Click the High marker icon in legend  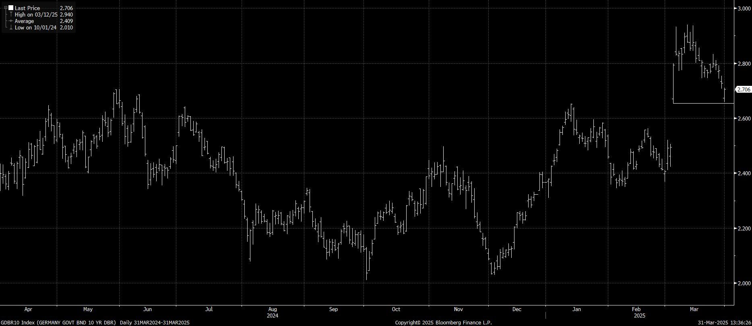click(x=11, y=15)
